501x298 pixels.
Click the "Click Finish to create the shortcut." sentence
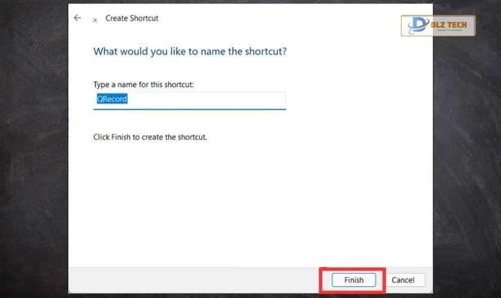pyautogui.click(x=150, y=137)
